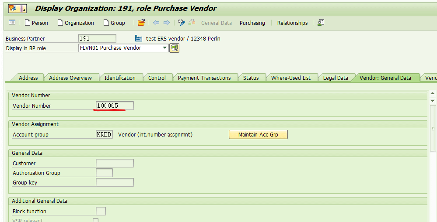This screenshot has width=437, height=222.
Task: Open the Purchasing view
Action: point(252,23)
